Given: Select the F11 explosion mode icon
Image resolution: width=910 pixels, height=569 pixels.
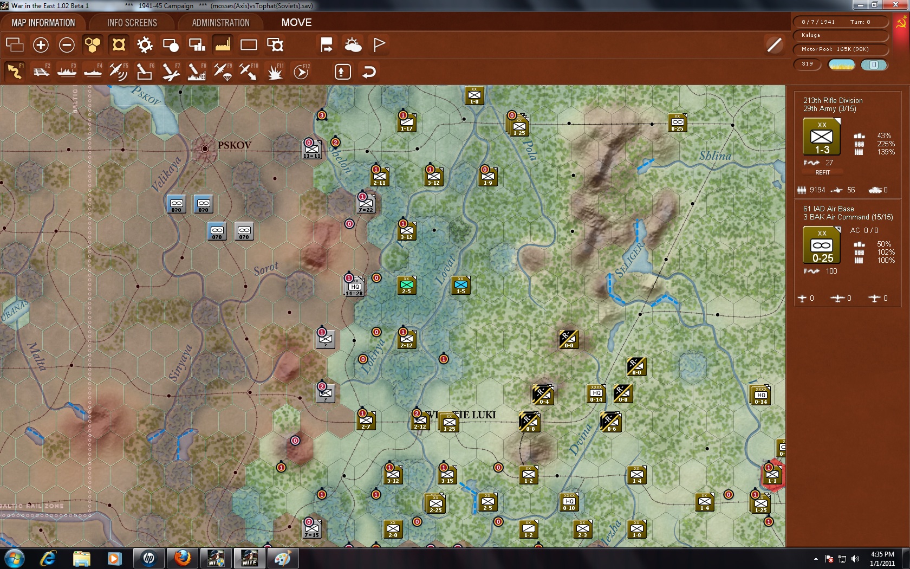Looking at the screenshot, I should pos(275,72).
